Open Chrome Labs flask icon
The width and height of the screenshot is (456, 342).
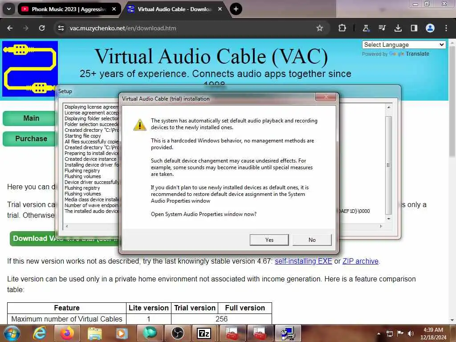[x=366, y=28]
